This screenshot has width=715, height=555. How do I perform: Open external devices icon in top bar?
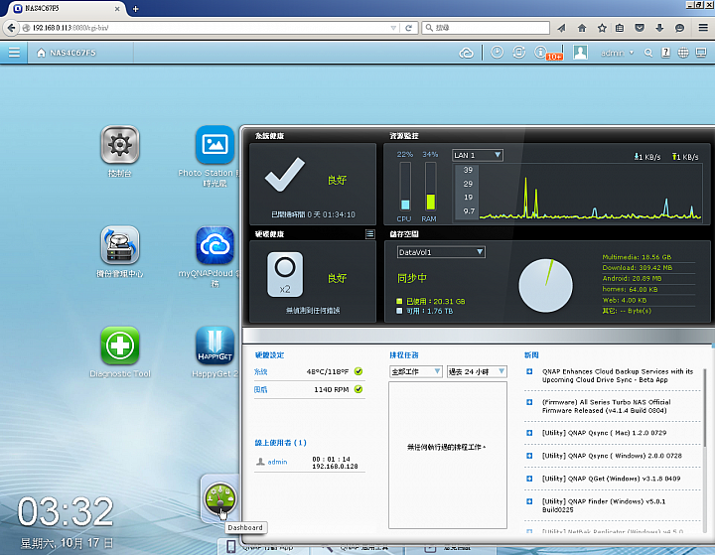(519, 53)
